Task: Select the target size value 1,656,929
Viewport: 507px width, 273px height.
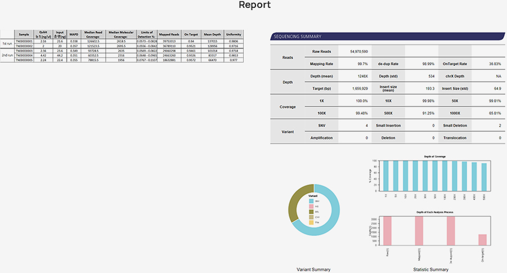Action: tap(360, 88)
